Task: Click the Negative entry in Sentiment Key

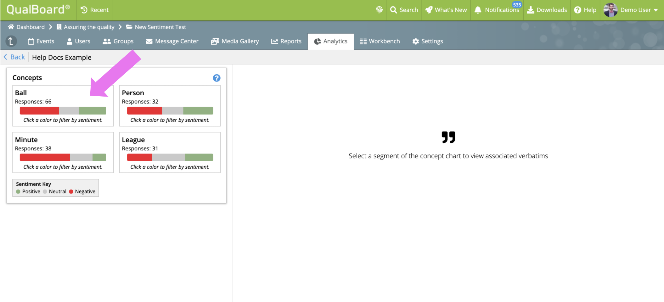Action: click(x=82, y=192)
